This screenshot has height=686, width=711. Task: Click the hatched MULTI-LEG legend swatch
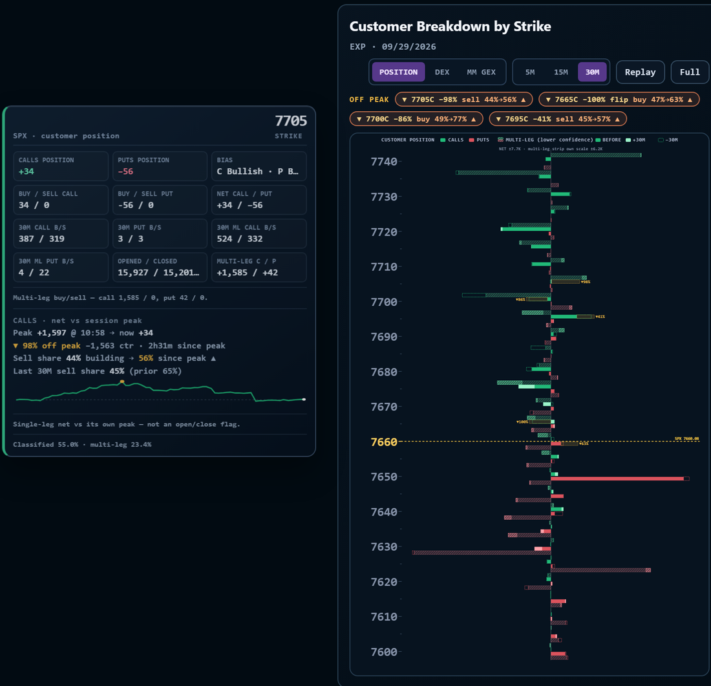pyautogui.click(x=500, y=140)
